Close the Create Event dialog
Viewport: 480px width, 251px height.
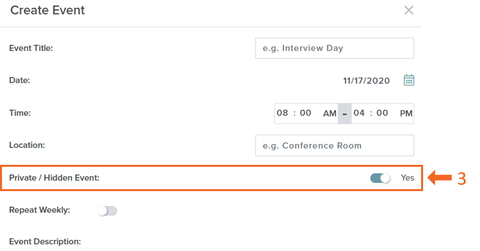pos(409,11)
